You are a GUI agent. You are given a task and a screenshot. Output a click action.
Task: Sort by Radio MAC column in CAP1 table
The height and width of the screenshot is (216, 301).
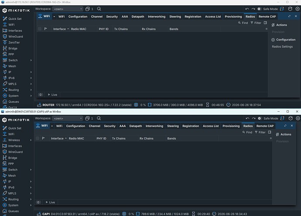tap(81, 138)
